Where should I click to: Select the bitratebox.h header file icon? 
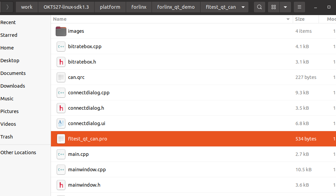point(61,62)
